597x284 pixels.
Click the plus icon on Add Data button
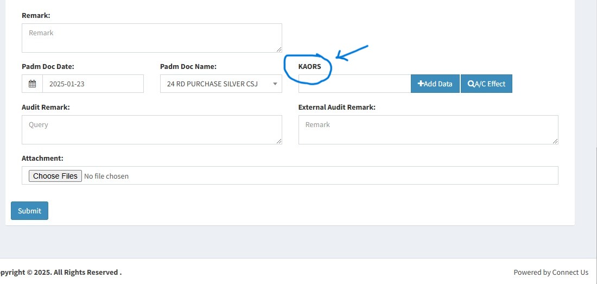coord(420,84)
